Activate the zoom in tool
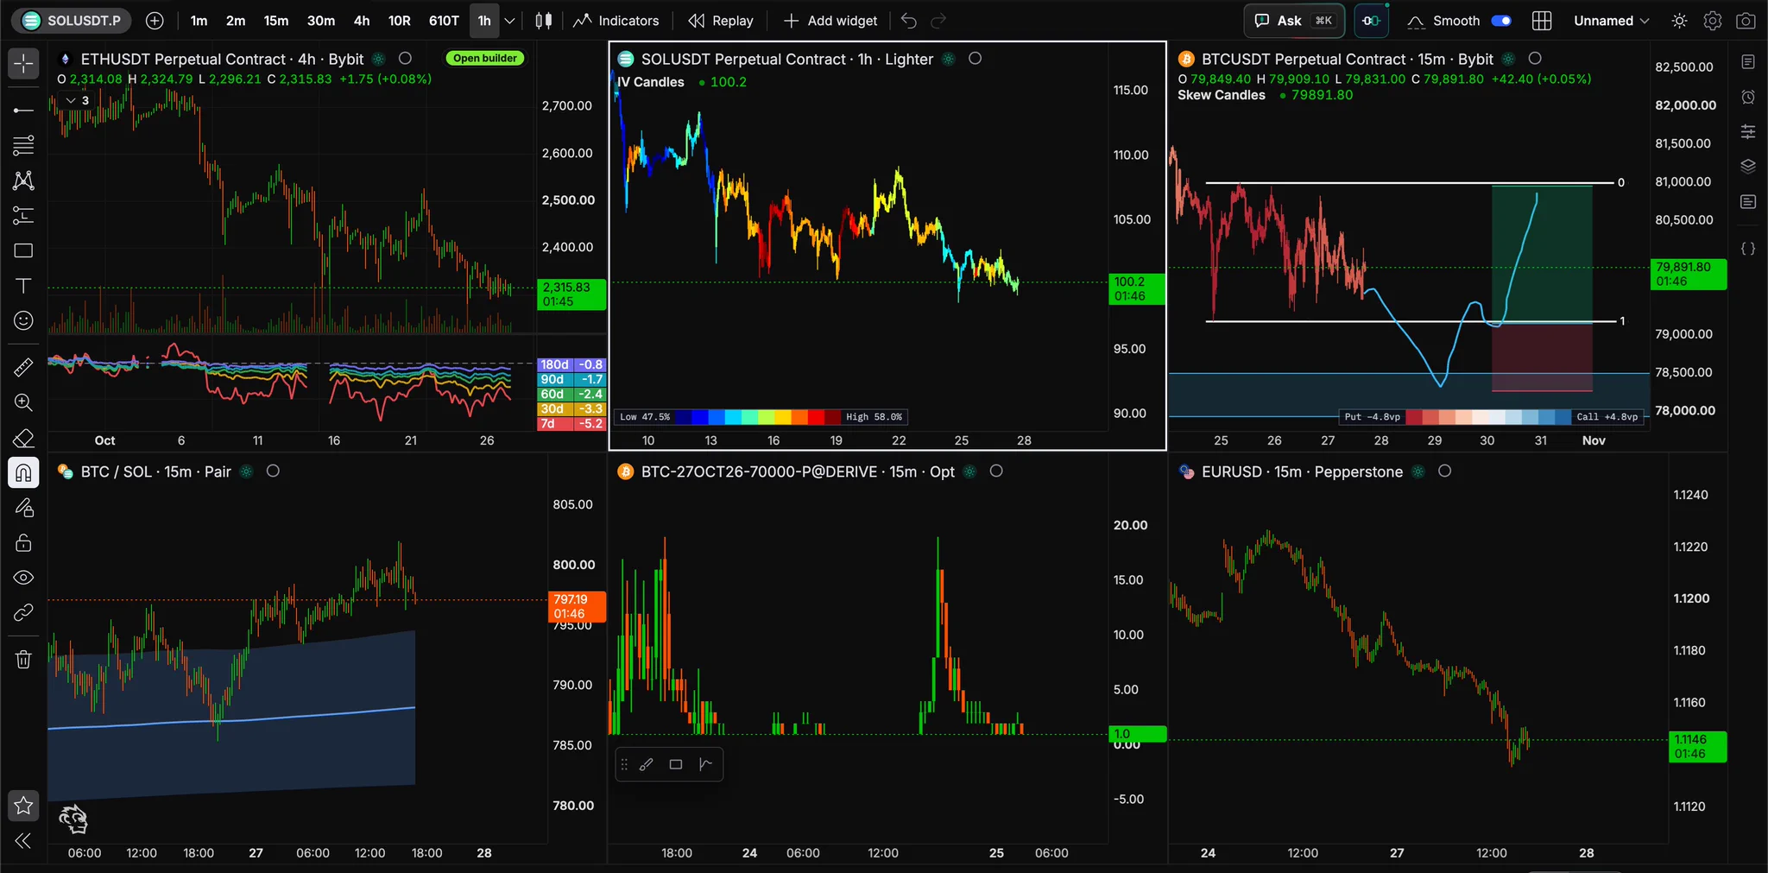Screen dimensions: 1768x873 point(23,402)
